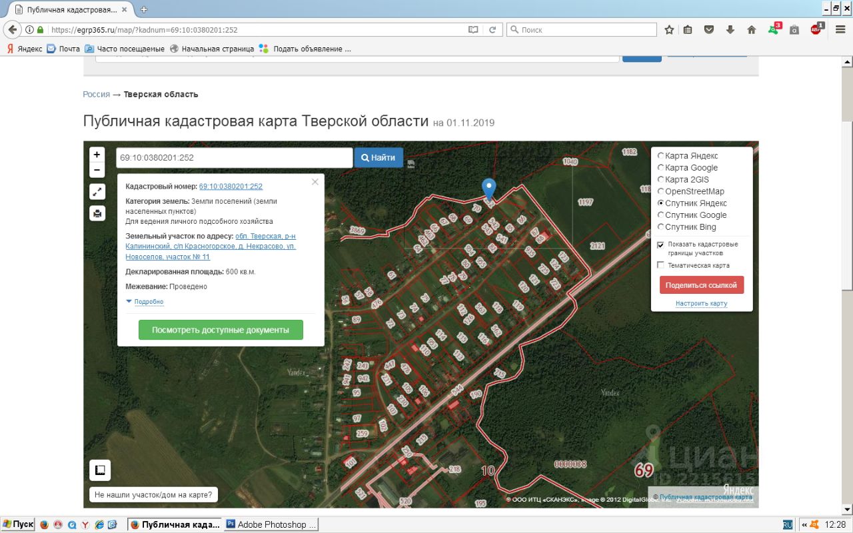Click the shopping bag extension icon
Image resolution: width=853 pixels, height=533 pixels.
[794, 30]
